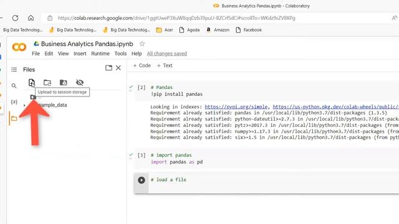Click the '# import pandas' comment line
The image size is (399, 224).
[x=171, y=155]
